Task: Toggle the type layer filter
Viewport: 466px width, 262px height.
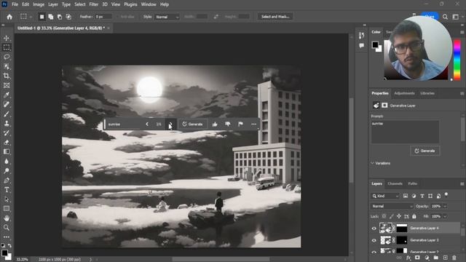Action: coord(422,196)
